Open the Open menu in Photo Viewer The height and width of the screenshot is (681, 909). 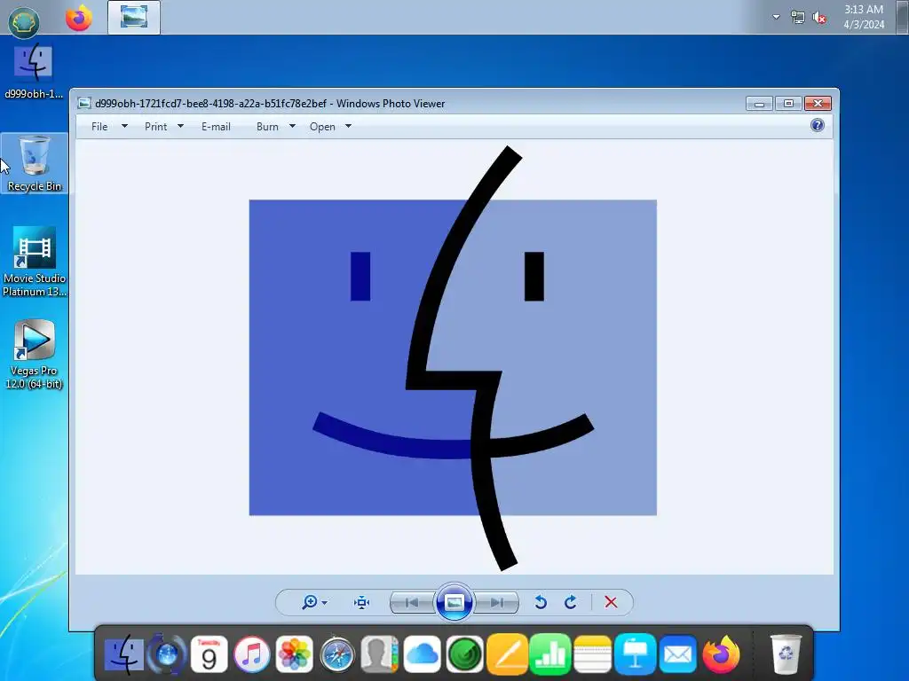[322, 127]
